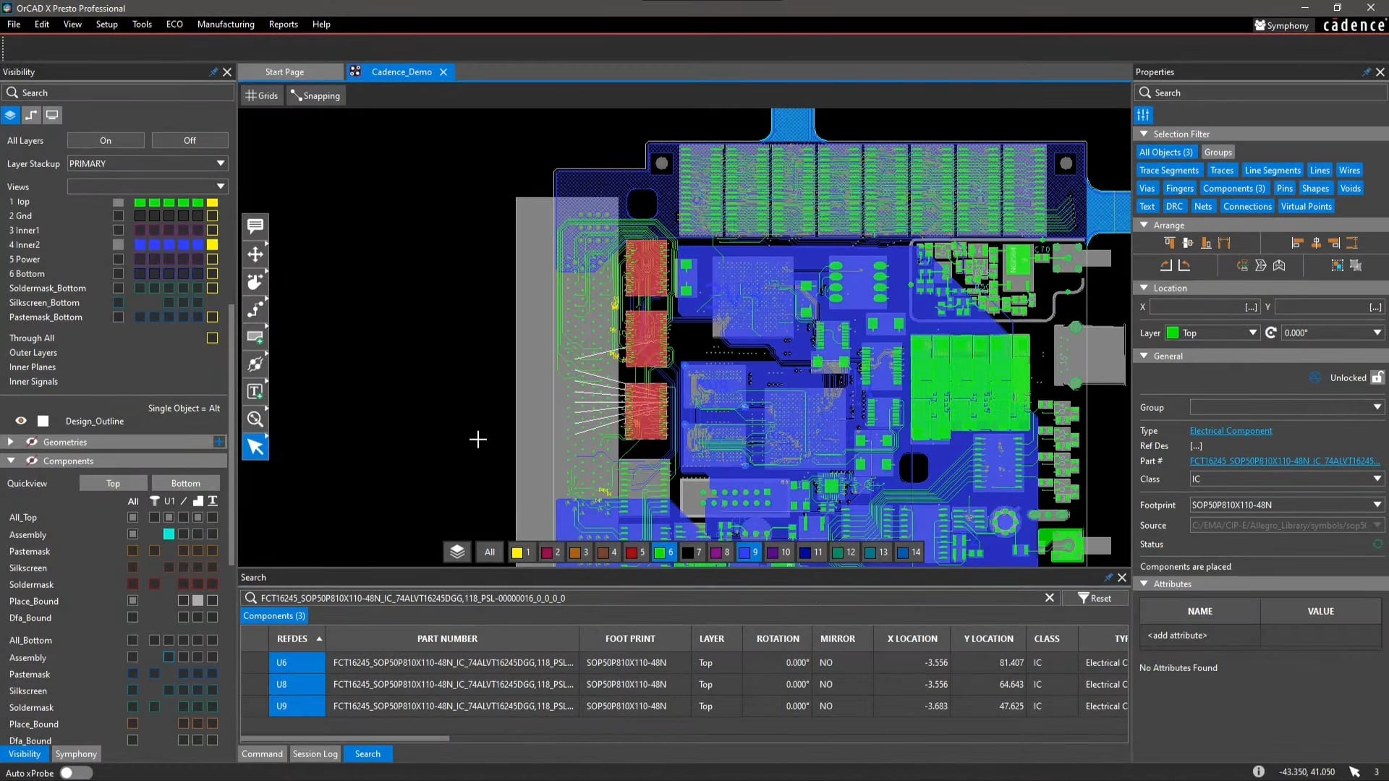Collapse the Components section

click(x=10, y=461)
